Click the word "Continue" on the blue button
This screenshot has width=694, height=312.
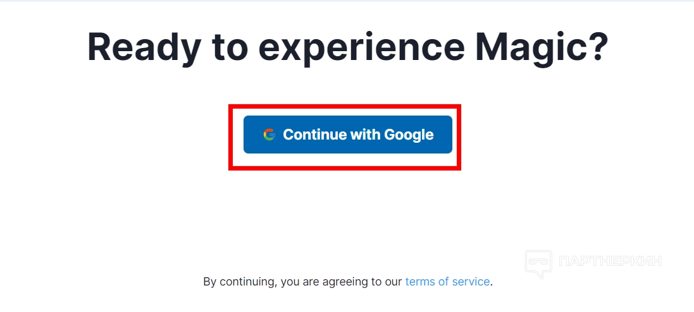point(315,135)
